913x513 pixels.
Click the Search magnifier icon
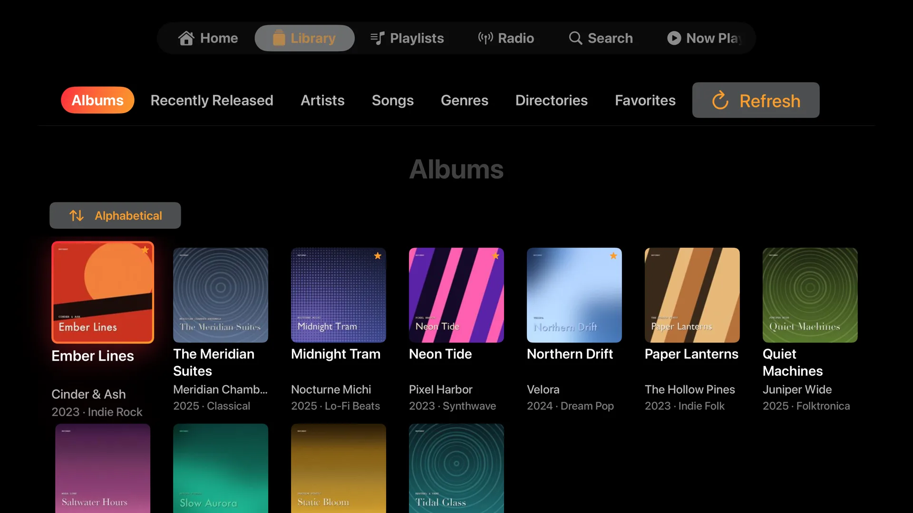(x=575, y=38)
